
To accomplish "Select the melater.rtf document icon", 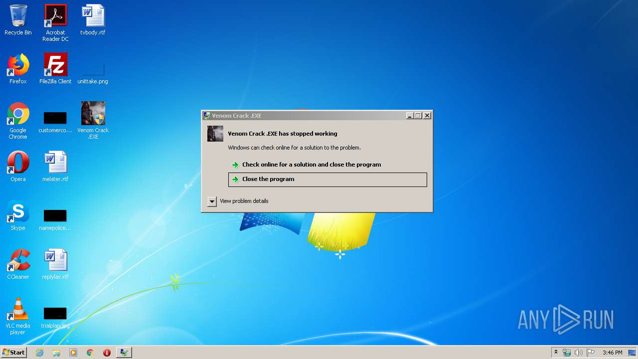I will point(55,167).
